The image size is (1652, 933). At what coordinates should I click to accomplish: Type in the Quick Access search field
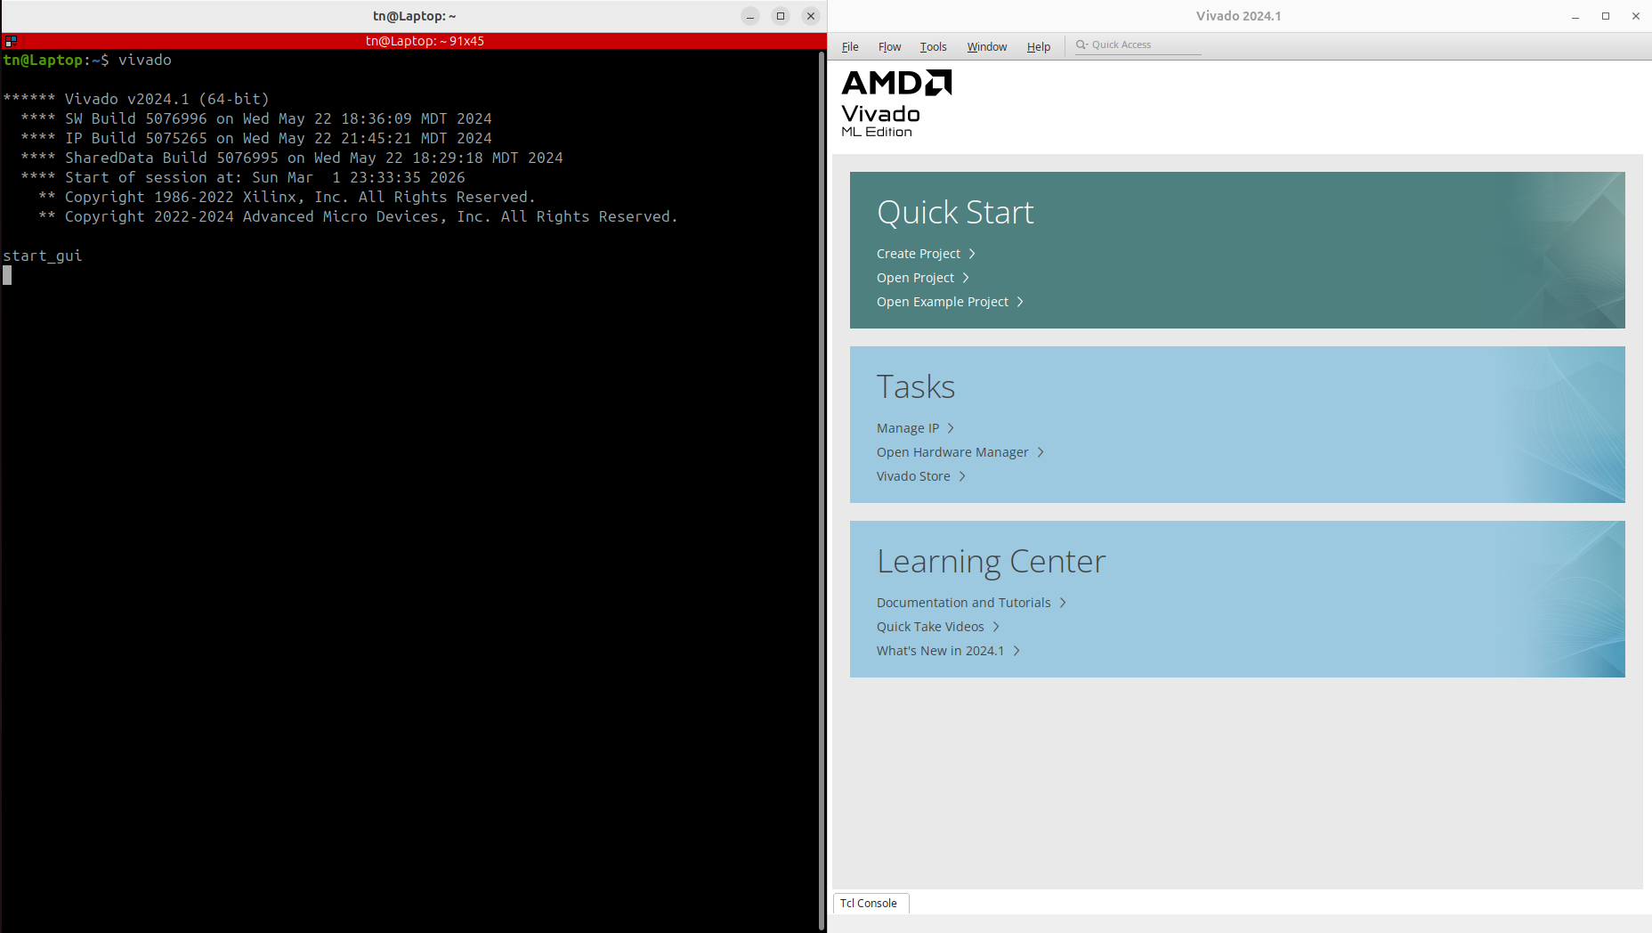tap(1144, 45)
